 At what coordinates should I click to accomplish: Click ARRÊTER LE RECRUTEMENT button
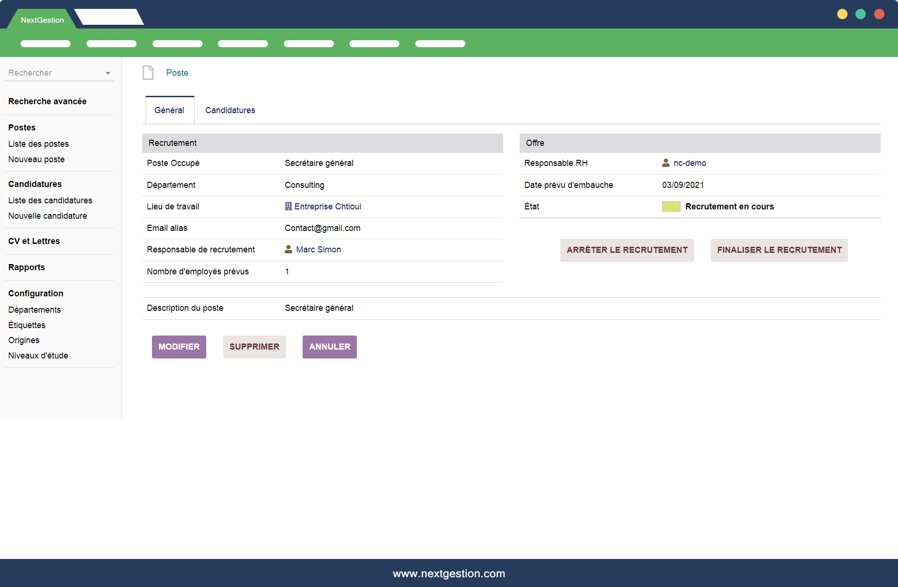[x=627, y=250]
